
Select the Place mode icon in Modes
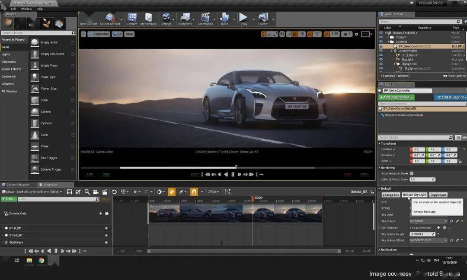point(8,23)
